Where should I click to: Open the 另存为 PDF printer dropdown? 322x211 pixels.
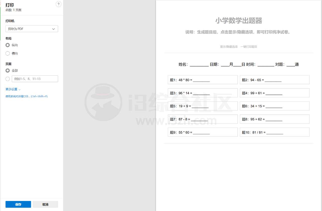coord(32,29)
